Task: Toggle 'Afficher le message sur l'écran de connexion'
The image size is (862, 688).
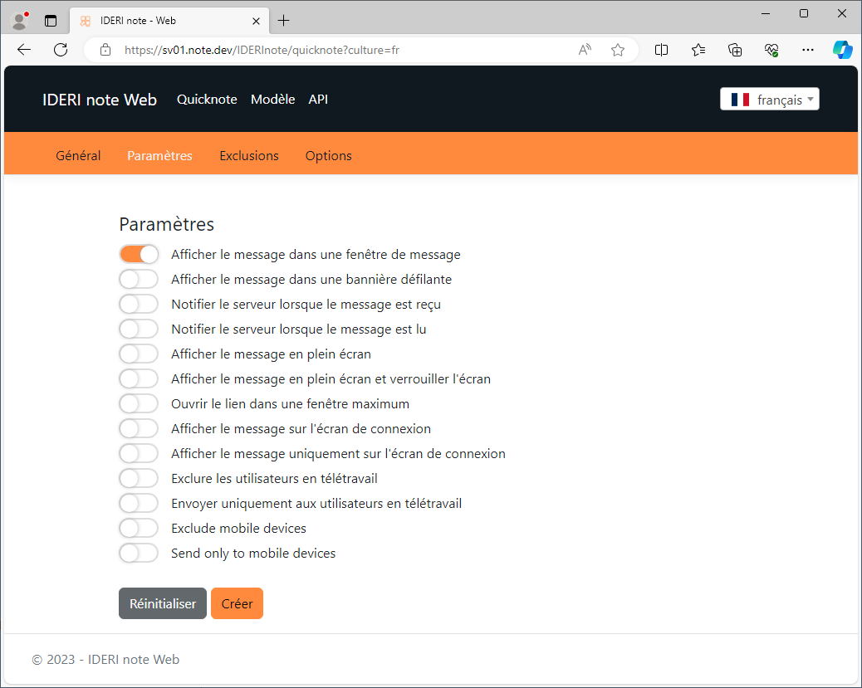Action: pyautogui.click(x=139, y=428)
